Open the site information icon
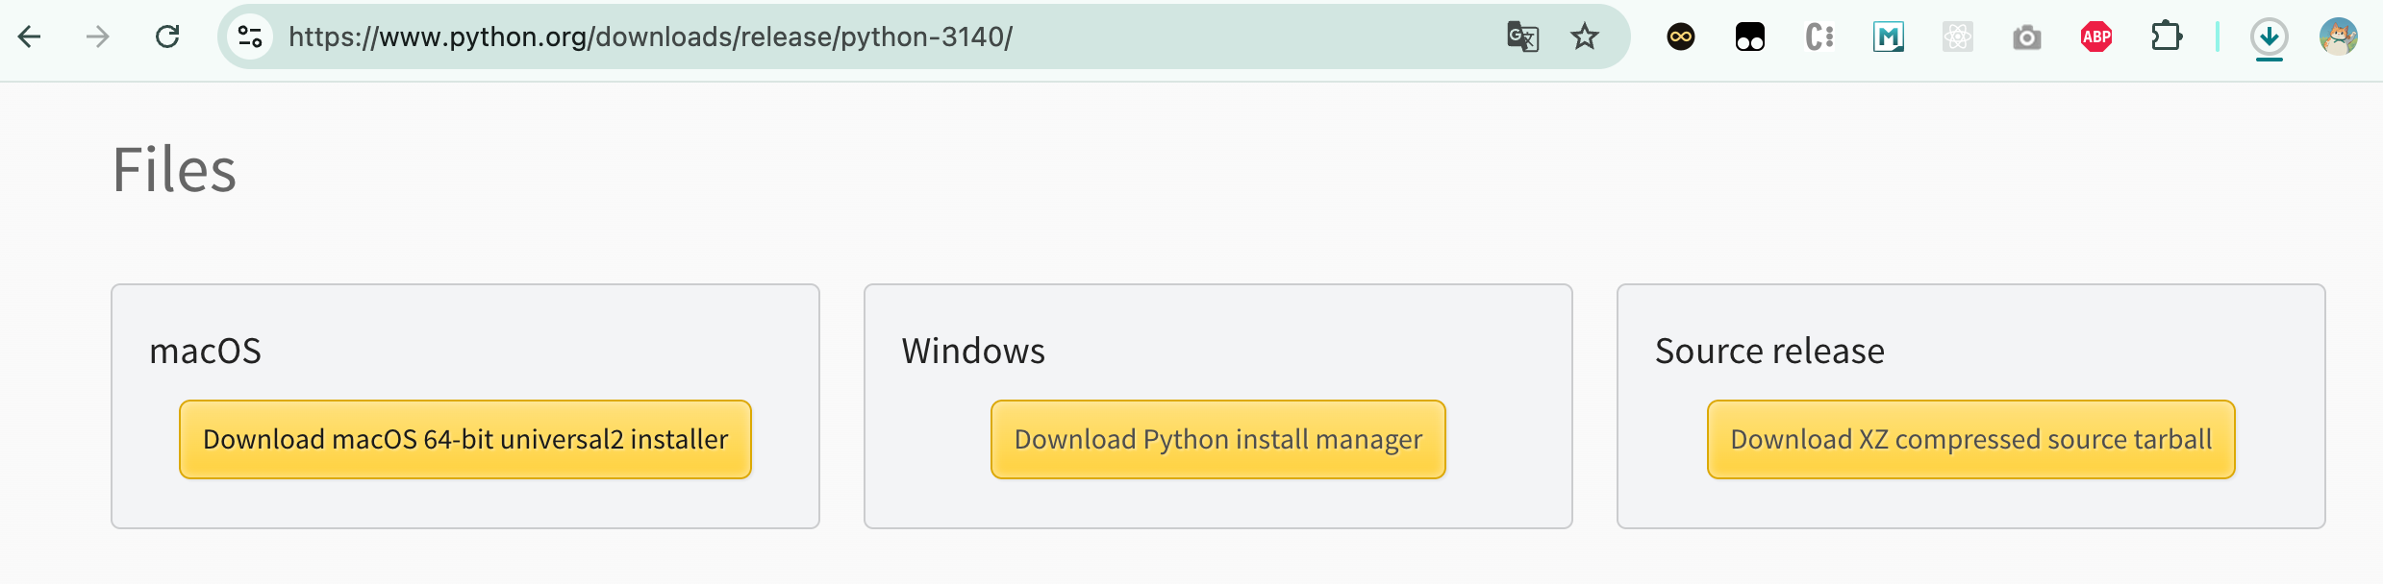The height and width of the screenshot is (584, 2383). point(250,37)
